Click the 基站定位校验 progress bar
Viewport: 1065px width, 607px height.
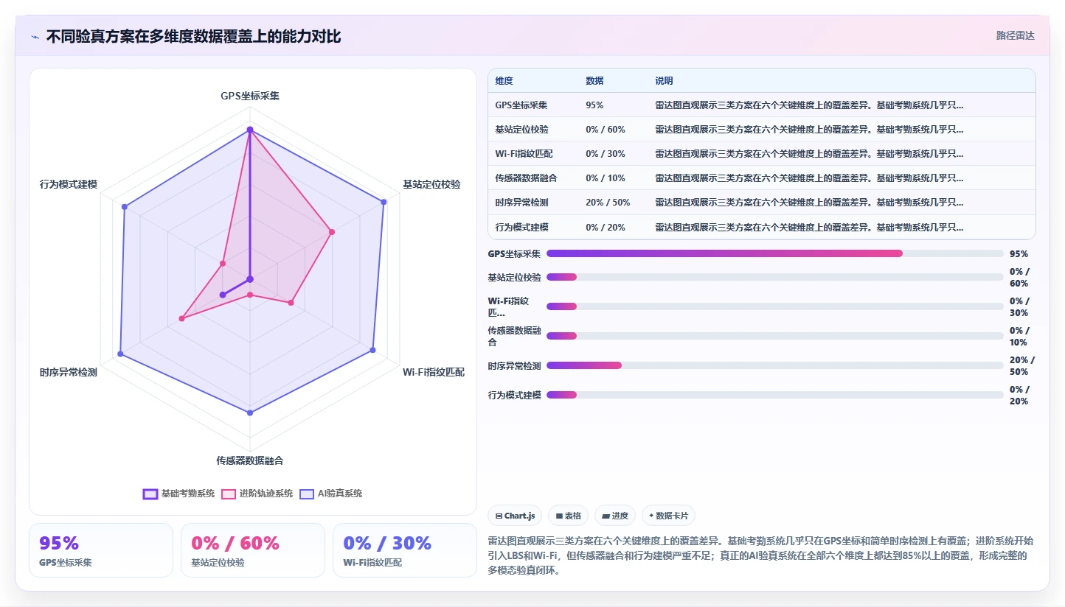click(x=775, y=277)
